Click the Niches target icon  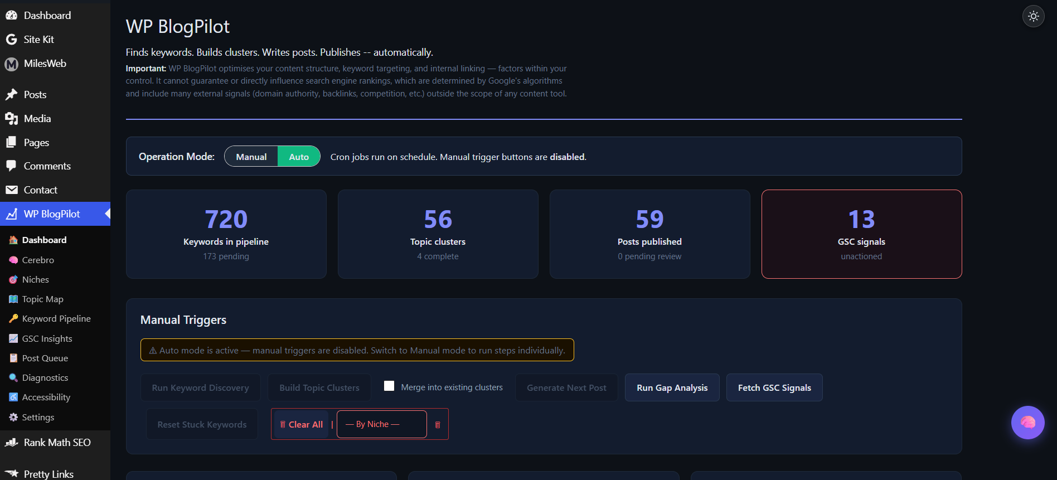click(13, 279)
